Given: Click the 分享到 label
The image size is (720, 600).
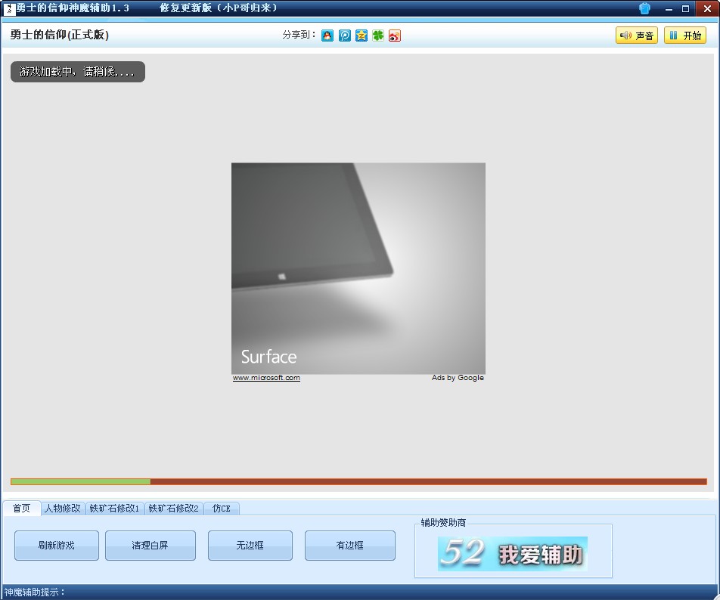Looking at the screenshot, I should 299,35.
